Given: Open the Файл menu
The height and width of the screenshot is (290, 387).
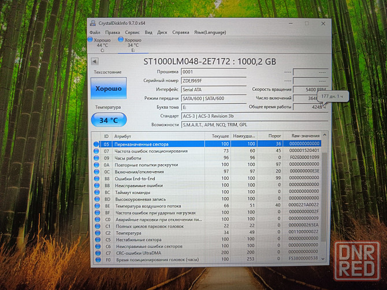Looking at the screenshot, I should (95, 32).
